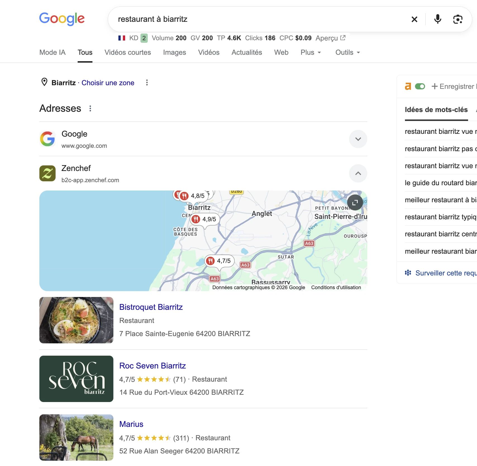The height and width of the screenshot is (466, 477).
Task: Click 'le guide du routard' keyword idea
Action: pyautogui.click(x=441, y=183)
